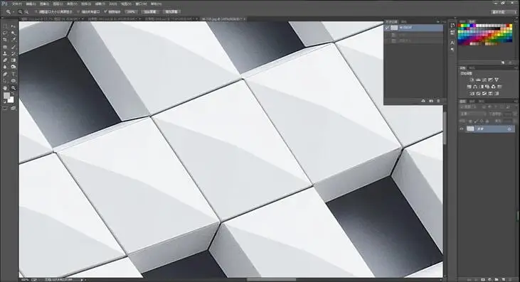Toggle the history brush source for the snapshot
Viewport: 520px width, 282px height.
coord(388,28)
